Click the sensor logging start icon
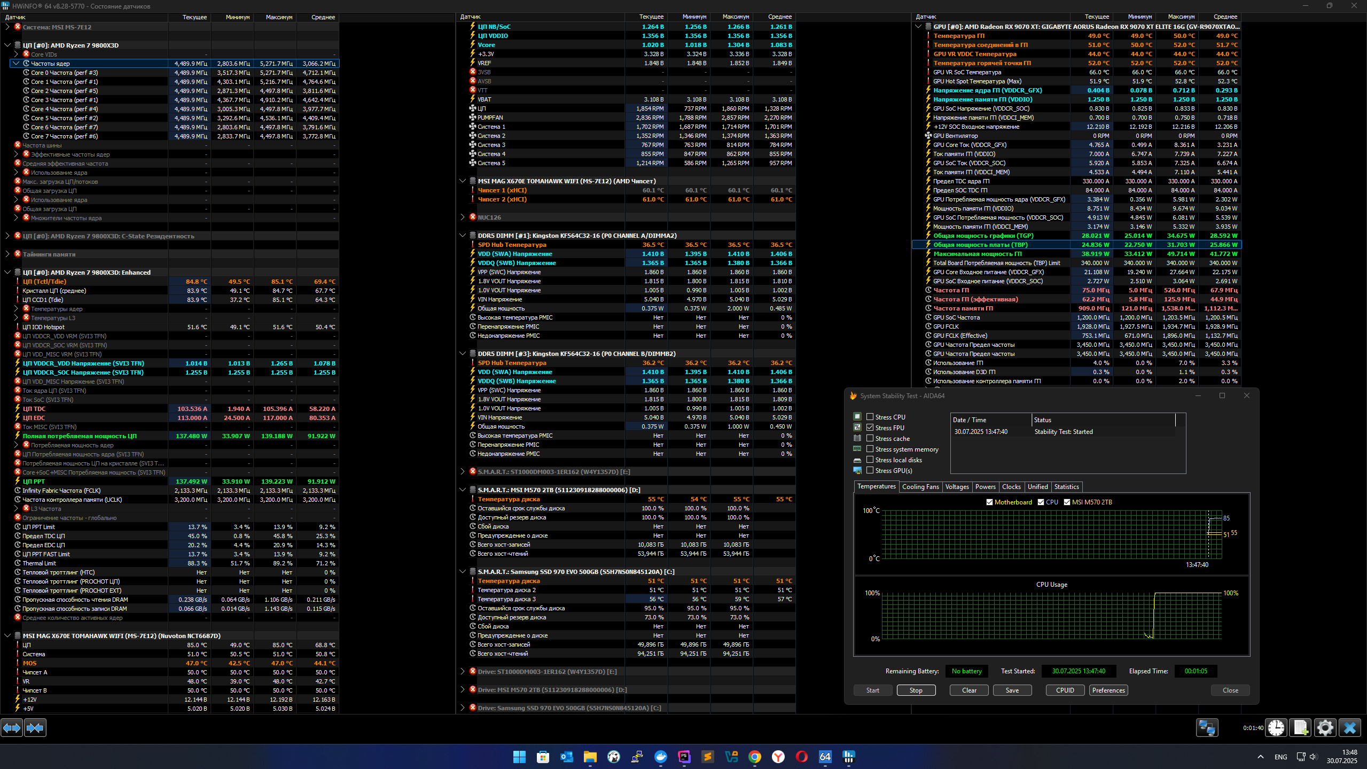The height and width of the screenshot is (769, 1367). 1301,727
